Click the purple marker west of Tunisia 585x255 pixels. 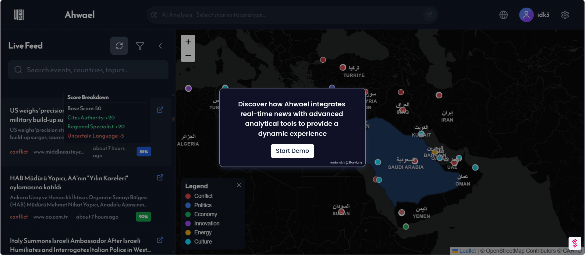[x=189, y=88]
